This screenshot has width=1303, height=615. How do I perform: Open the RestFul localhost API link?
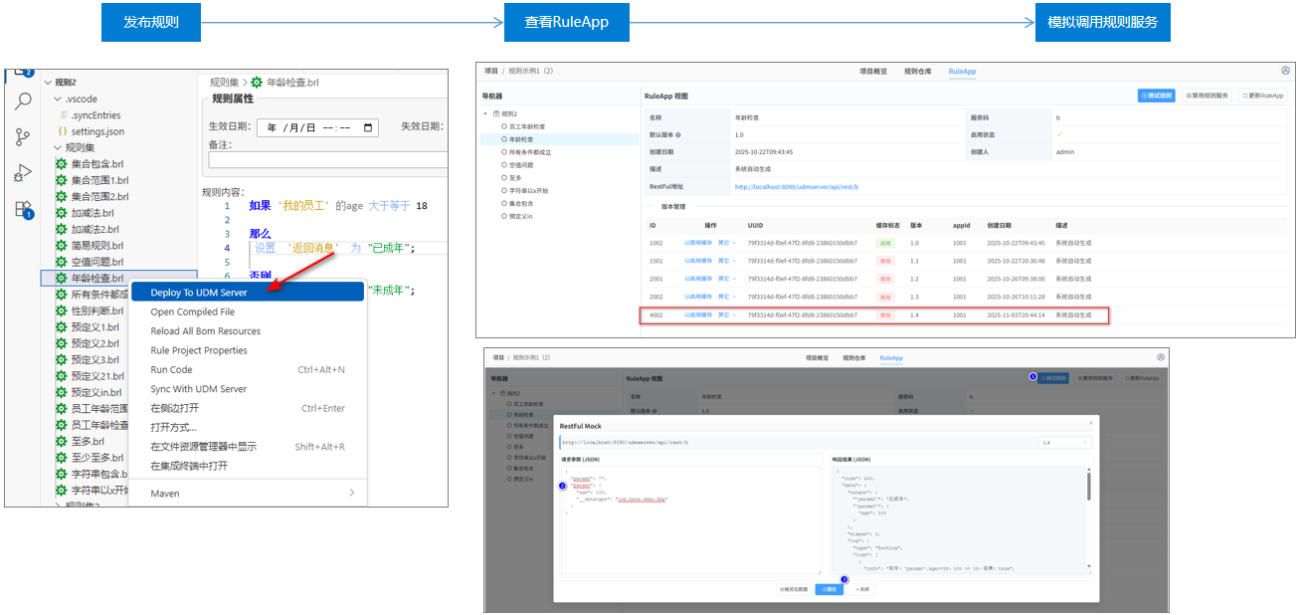pyautogui.click(x=796, y=186)
